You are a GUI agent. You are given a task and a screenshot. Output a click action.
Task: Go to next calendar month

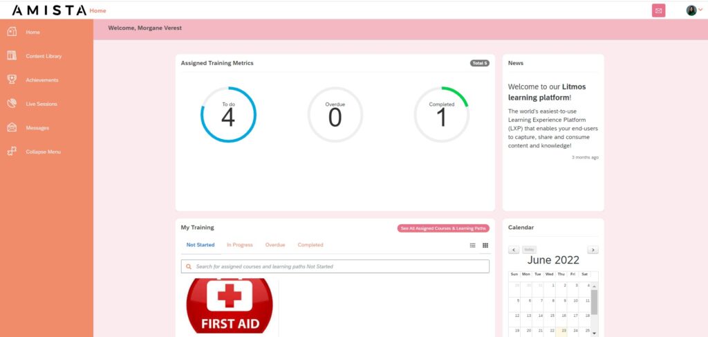tap(593, 250)
